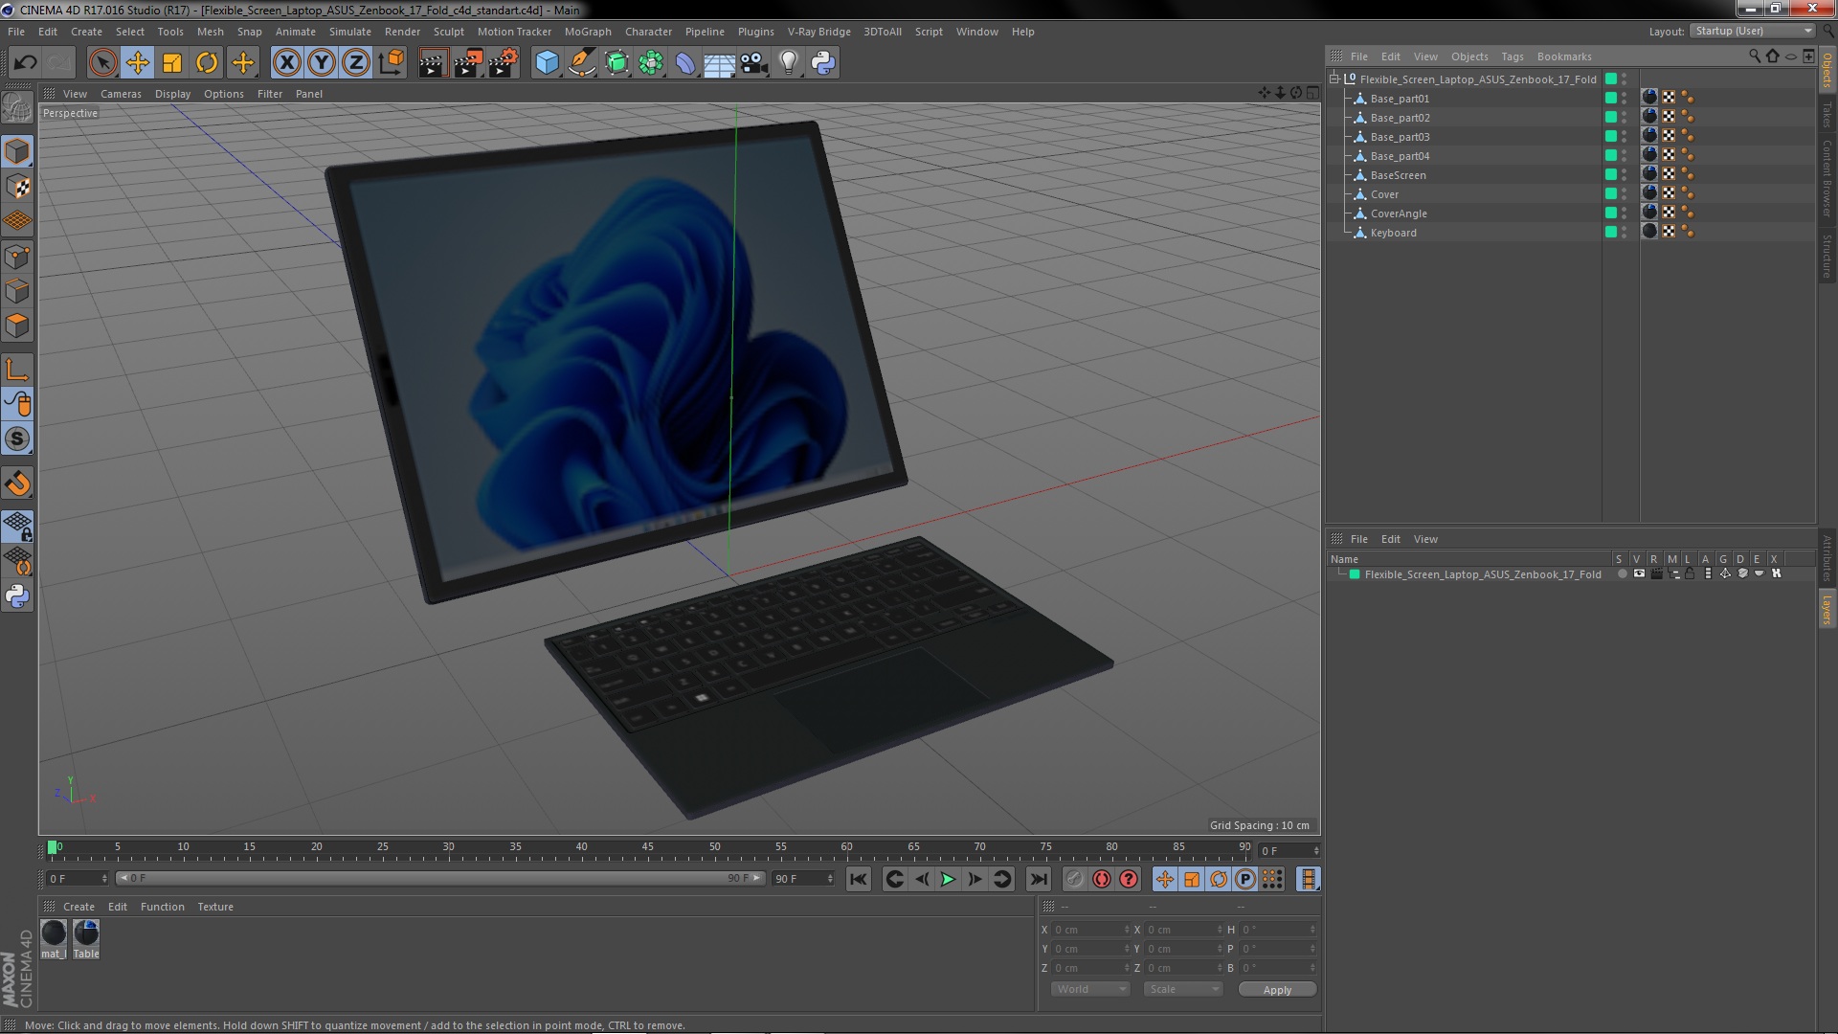The width and height of the screenshot is (1838, 1034).
Task: Toggle layer solo dot
Action: [x=1622, y=574]
